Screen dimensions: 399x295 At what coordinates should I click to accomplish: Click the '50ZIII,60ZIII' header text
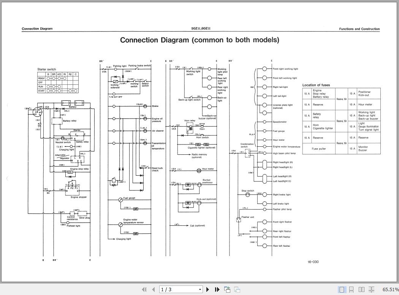tap(201, 29)
